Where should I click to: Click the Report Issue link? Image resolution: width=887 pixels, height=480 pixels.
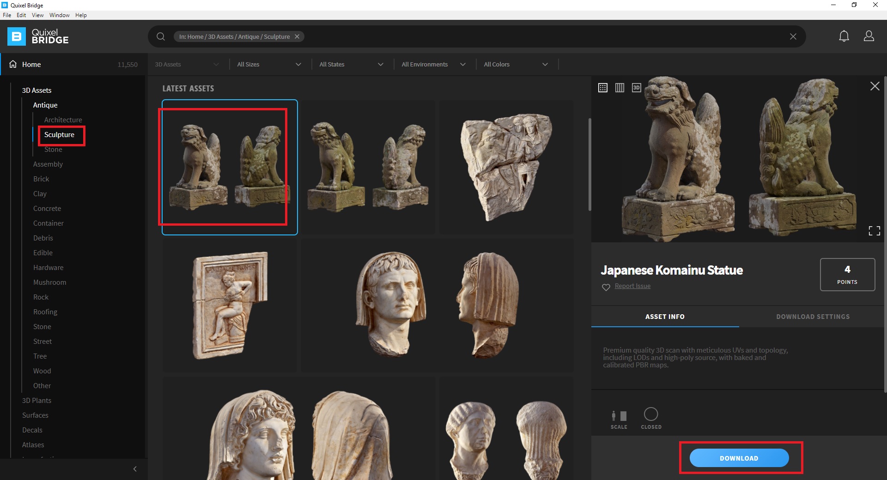pyautogui.click(x=632, y=286)
